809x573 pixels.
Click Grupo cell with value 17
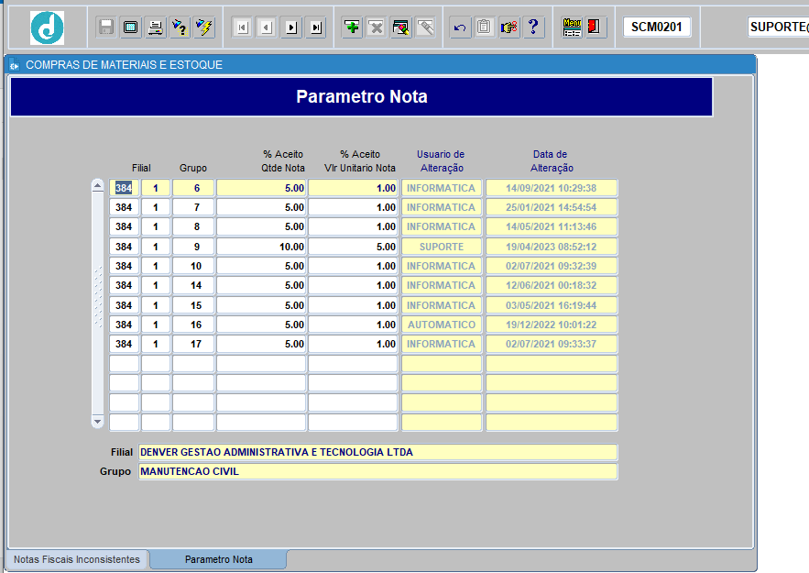pyautogui.click(x=193, y=344)
